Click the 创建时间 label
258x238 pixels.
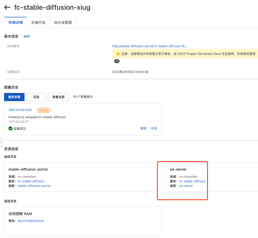click(13, 72)
